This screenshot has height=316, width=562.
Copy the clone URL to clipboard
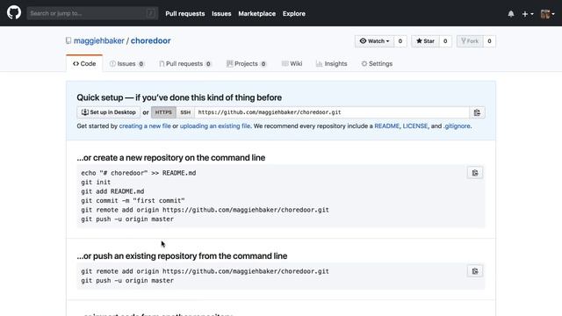coord(477,112)
